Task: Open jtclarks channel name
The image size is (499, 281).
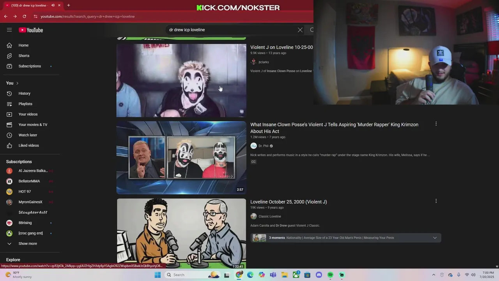Action: [264, 62]
